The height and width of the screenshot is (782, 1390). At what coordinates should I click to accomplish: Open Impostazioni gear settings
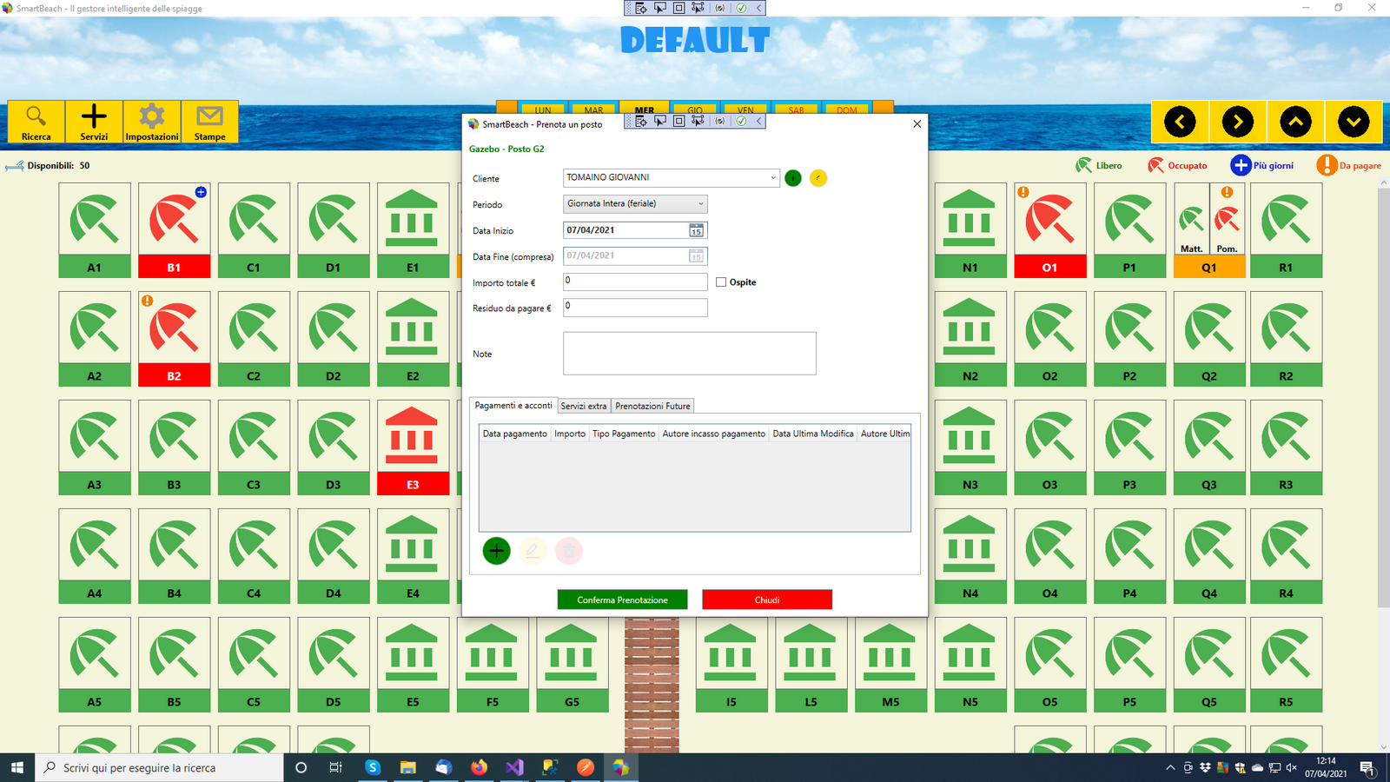152,122
